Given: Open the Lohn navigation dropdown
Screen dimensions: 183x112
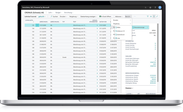Looking at the screenshot, I should [51, 13].
